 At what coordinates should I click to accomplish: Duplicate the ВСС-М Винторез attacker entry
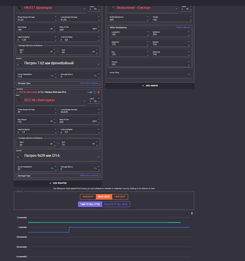pos(95,92)
